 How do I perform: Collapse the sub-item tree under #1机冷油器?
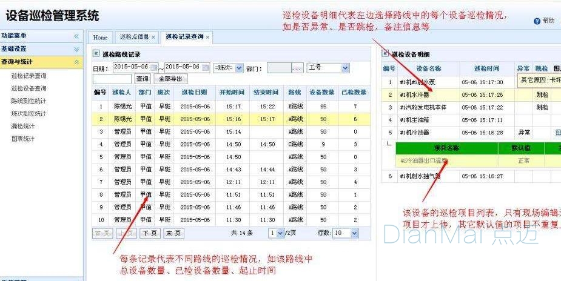[389, 144]
